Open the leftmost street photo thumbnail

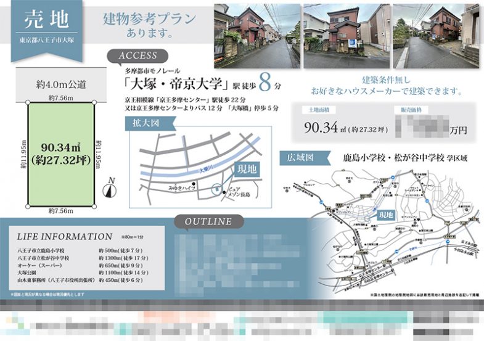tap(257, 36)
